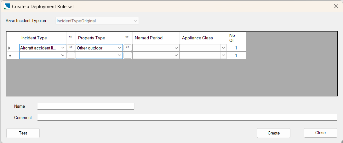Click the Name input field
The image size is (343, 143).
tap(86, 106)
